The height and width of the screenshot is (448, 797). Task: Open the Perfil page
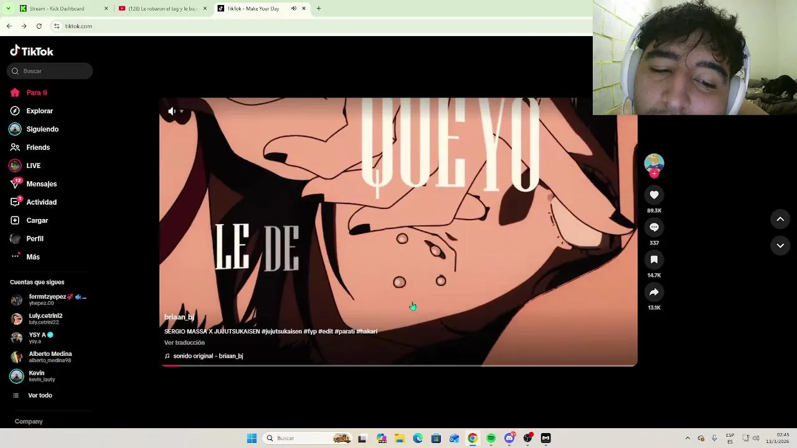tap(26, 239)
